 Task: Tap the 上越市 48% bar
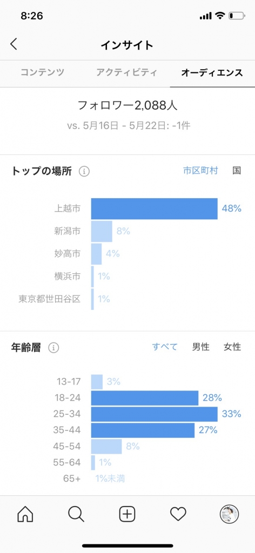[155, 209]
